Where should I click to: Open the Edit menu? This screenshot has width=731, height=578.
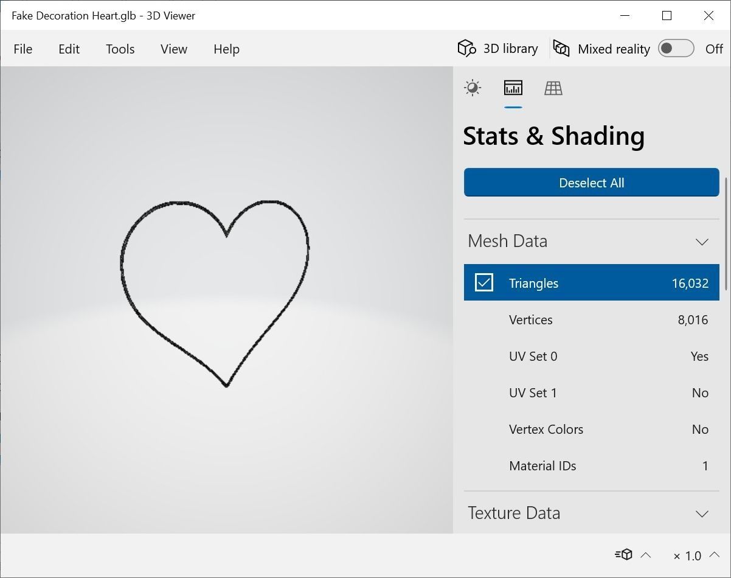click(69, 49)
